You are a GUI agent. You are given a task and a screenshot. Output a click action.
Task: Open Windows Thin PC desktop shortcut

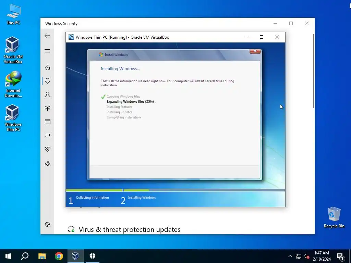click(x=13, y=118)
